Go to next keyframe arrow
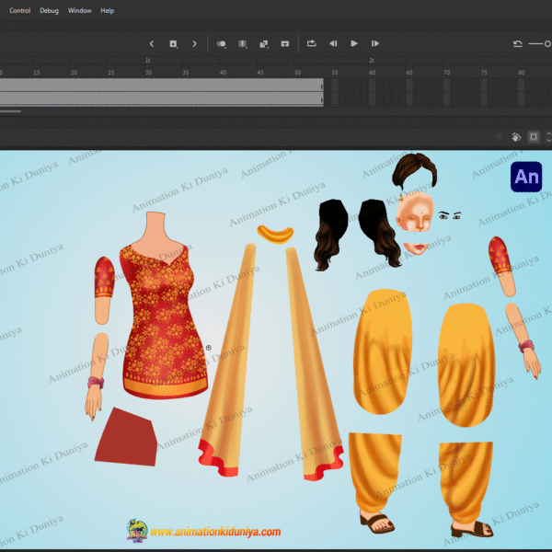Image resolution: width=552 pixels, height=552 pixels. pos(194,43)
